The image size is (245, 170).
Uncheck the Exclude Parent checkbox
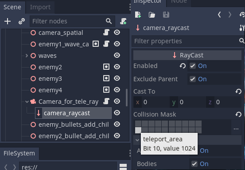193,79
